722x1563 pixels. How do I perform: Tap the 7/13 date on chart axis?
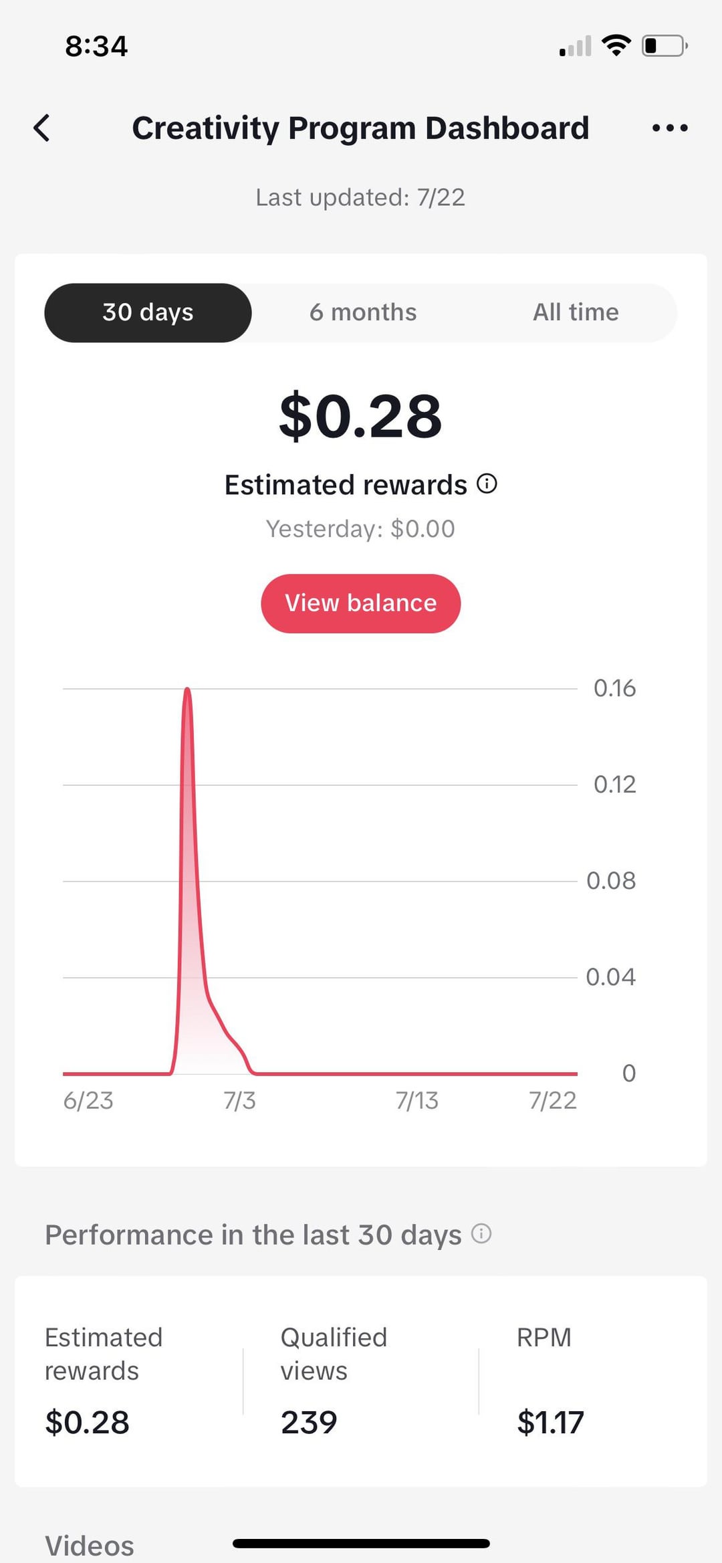[416, 1100]
